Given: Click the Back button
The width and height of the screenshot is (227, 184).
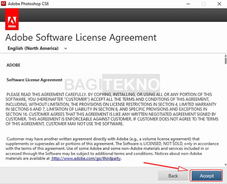Looking at the screenshot, I should tap(173, 176).
